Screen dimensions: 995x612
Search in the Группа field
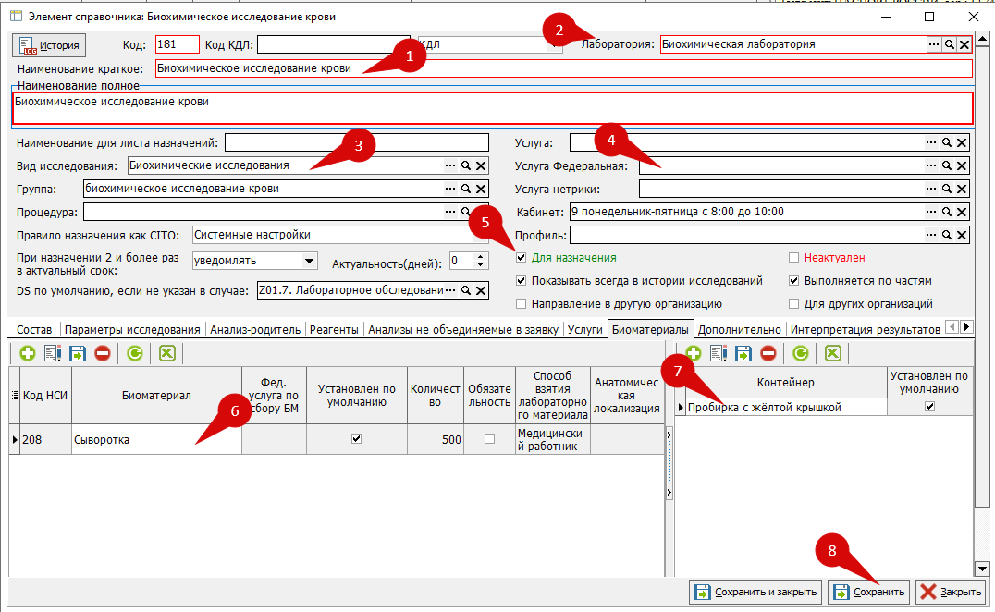tap(466, 189)
